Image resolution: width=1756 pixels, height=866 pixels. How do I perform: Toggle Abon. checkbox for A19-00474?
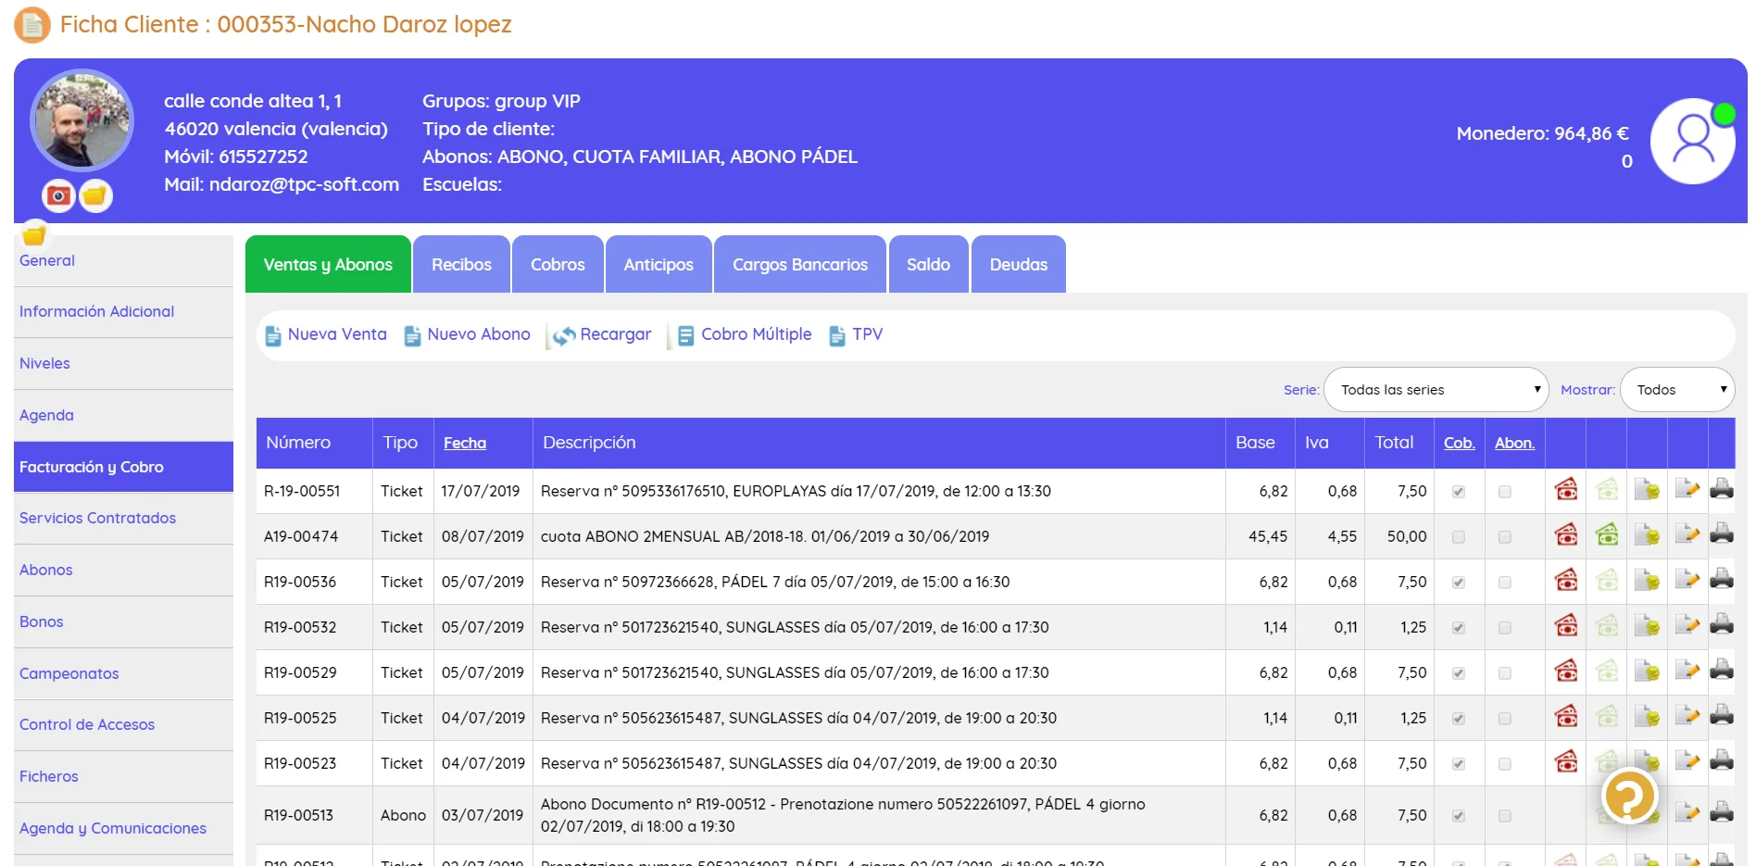[1505, 537]
